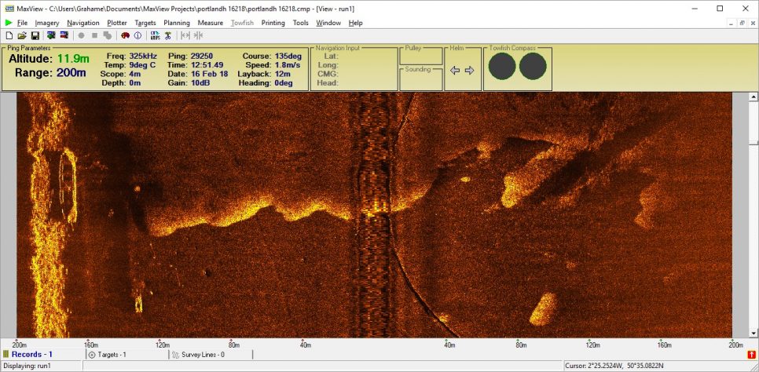The image size is (759, 372).
Task: Click the Altitude 11.9m readout
Action: [x=49, y=59]
